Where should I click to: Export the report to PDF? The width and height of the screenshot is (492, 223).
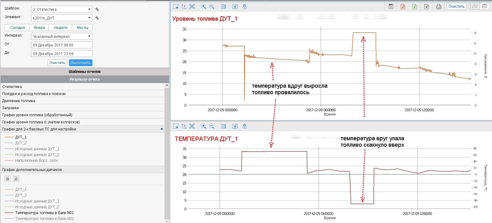(403, 6)
